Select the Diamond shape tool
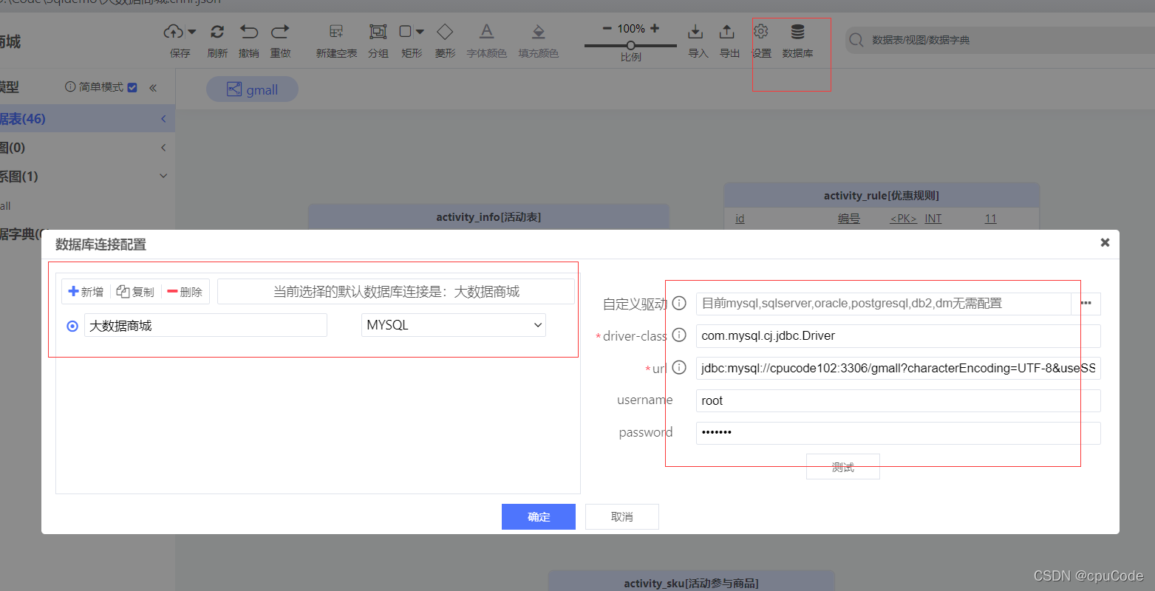The image size is (1155, 591). pyautogui.click(x=445, y=32)
